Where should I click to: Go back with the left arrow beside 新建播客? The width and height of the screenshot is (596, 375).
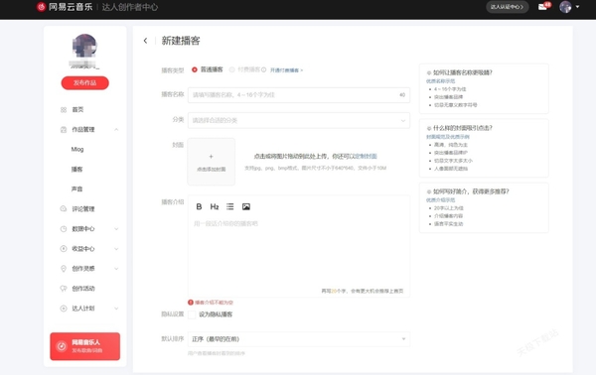145,41
